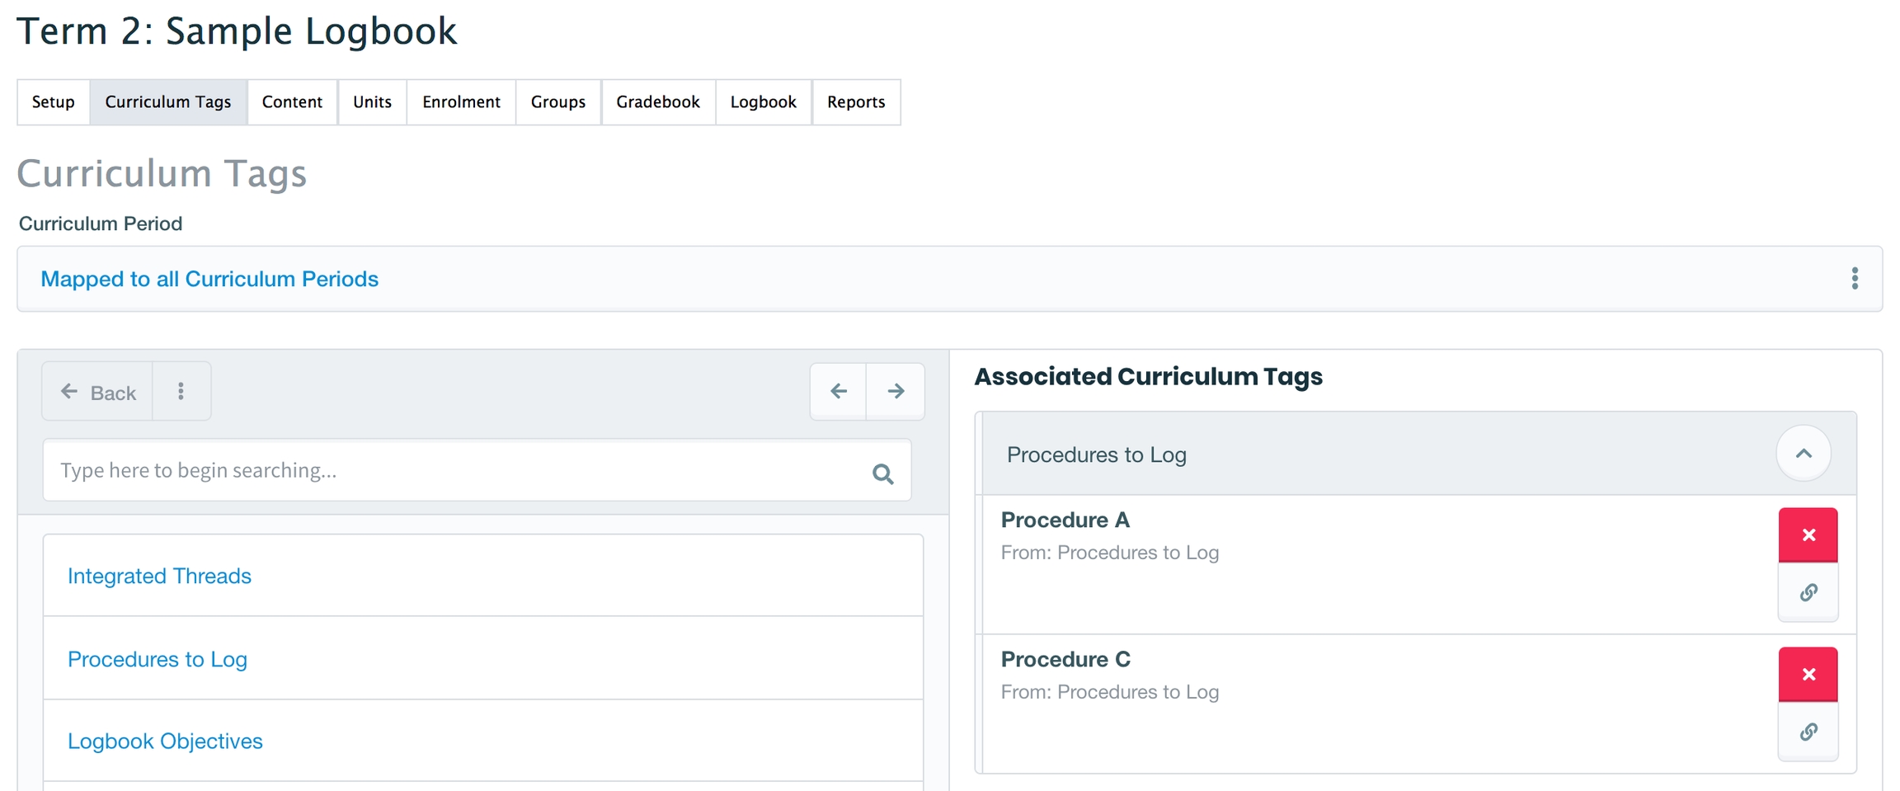
Task: Focus the curriculum tag search field
Action: point(454,470)
